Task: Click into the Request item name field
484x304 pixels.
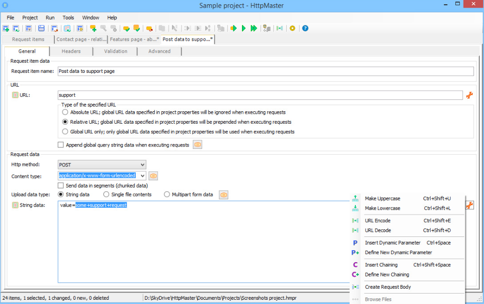Action: pos(265,71)
